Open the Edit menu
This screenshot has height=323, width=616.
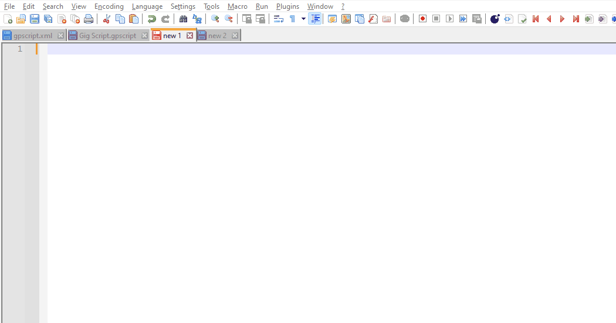pyautogui.click(x=29, y=6)
